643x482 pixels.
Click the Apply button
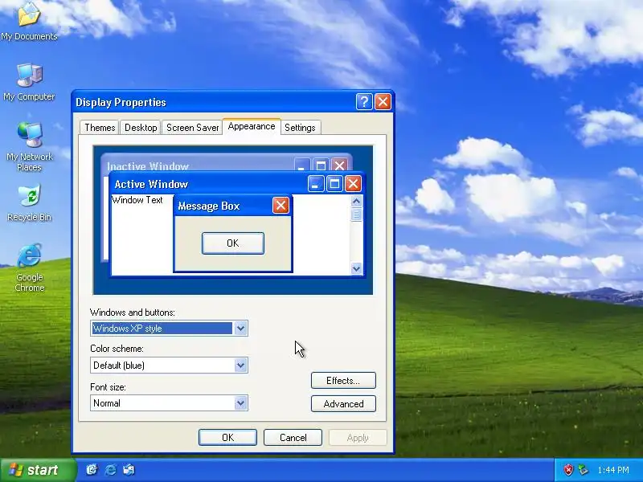point(358,437)
